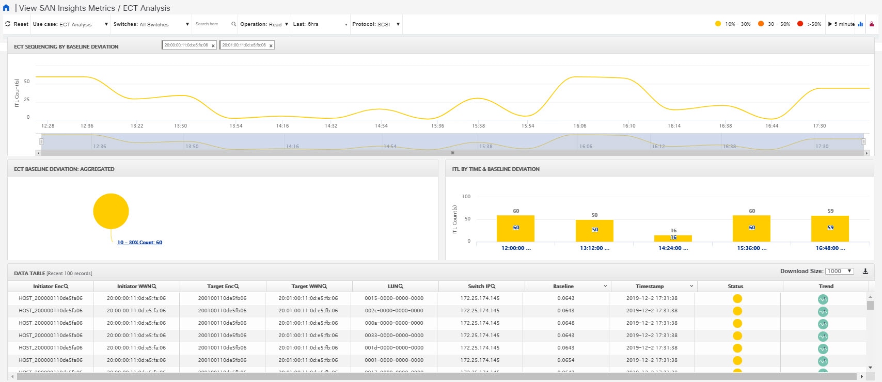The image size is (882, 382).
Task: Select the 14:24:00 bar in ITL chart
Action: pos(673,238)
